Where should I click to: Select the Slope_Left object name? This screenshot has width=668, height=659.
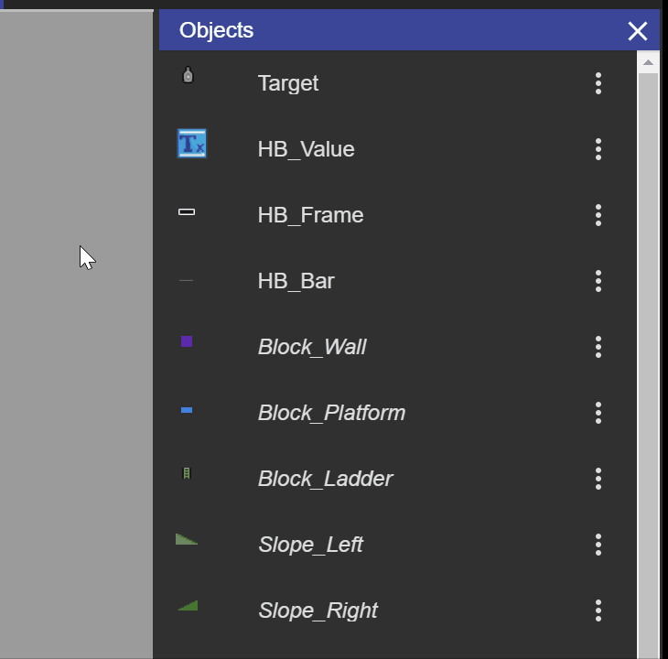coord(311,545)
